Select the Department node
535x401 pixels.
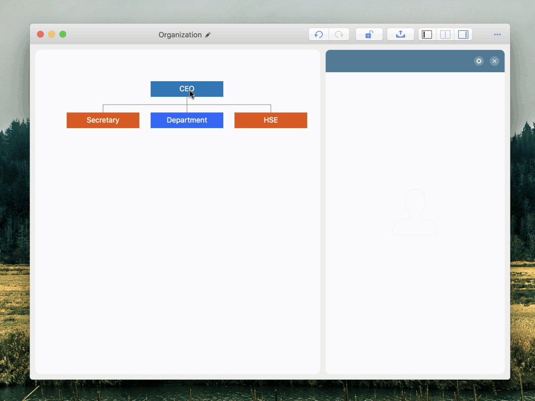coord(187,120)
